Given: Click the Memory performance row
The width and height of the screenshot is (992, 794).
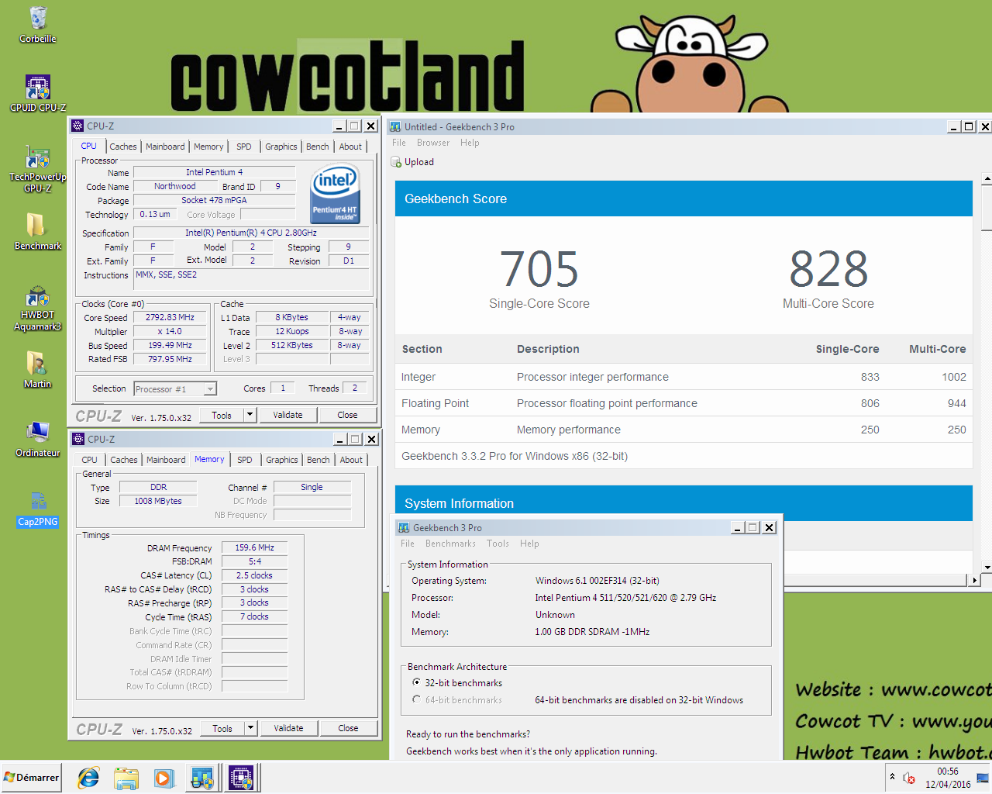Looking at the screenshot, I should click(684, 430).
